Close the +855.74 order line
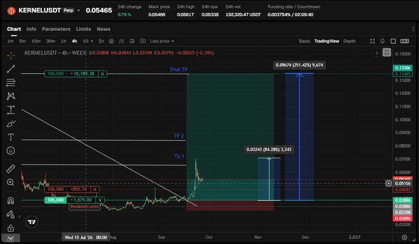Image resolution: width=419 pixels, height=244 pixels. click(95, 189)
